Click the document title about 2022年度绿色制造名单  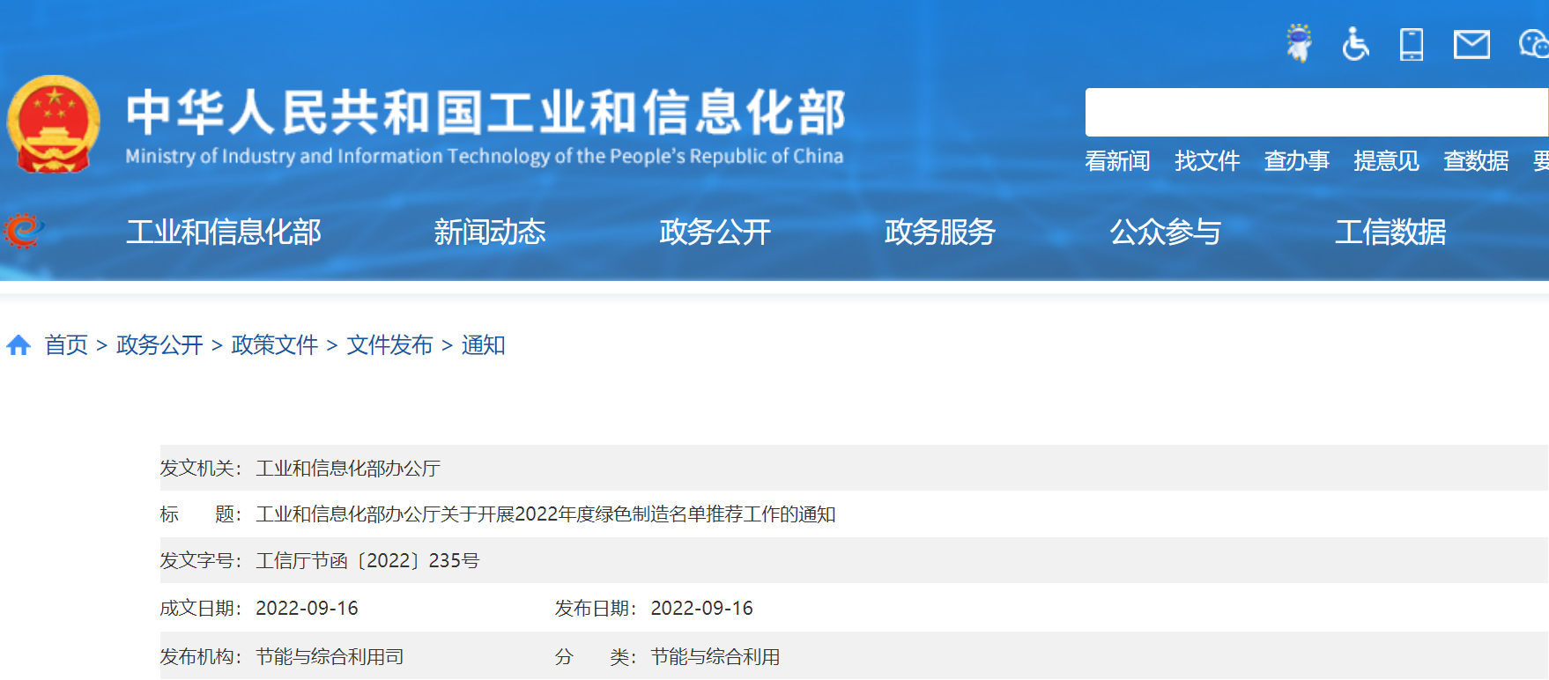[545, 514]
